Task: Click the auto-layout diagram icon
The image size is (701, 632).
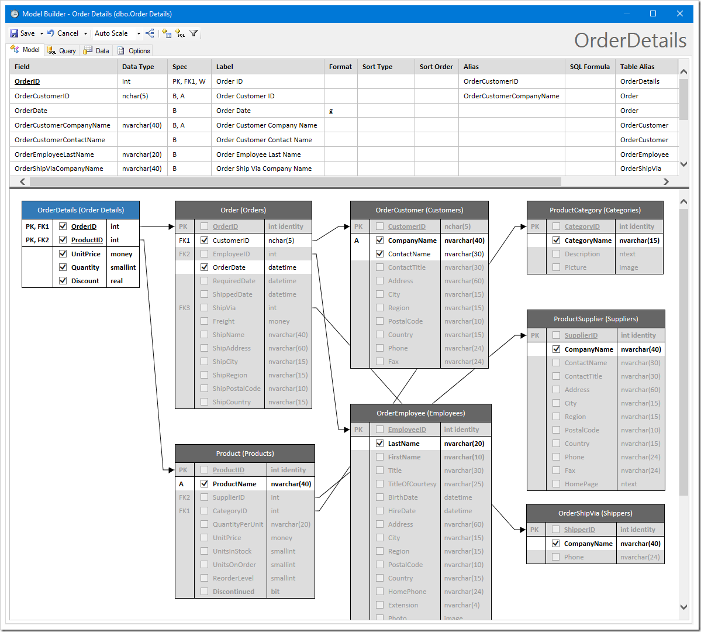Action: [150, 33]
